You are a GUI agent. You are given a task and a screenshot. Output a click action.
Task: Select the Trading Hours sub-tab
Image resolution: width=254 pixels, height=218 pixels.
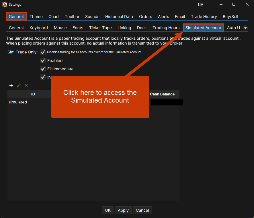[x=166, y=28]
